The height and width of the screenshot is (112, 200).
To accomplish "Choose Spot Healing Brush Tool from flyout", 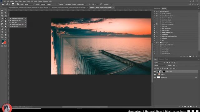I will 18,19.
